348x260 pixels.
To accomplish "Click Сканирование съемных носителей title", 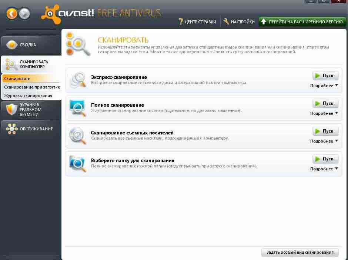I will [x=132, y=133].
